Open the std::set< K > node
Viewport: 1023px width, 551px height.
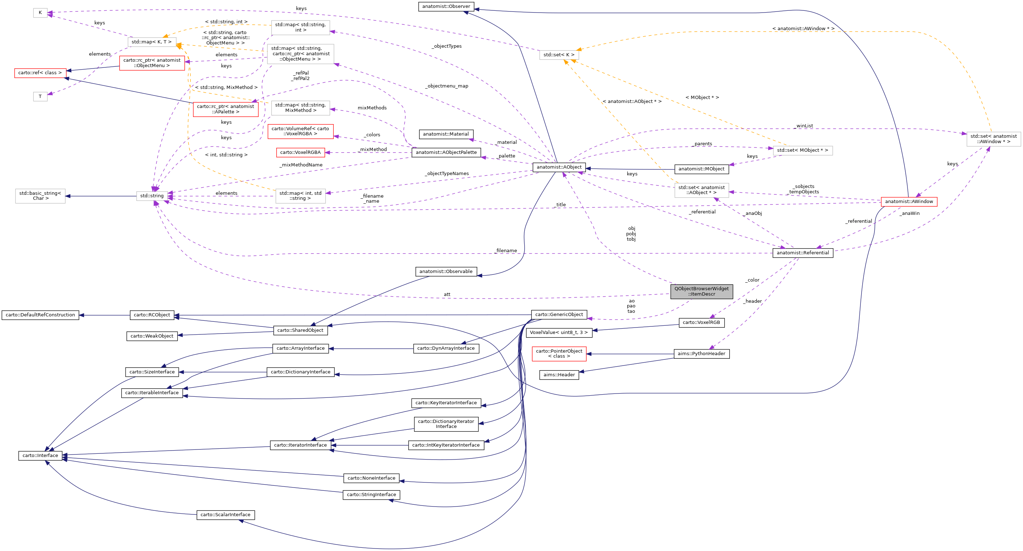point(559,55)
